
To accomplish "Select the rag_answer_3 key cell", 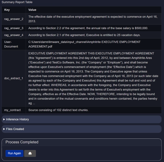I will coord(14,28).
